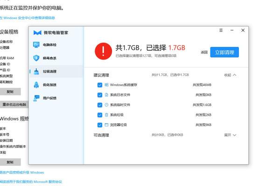
Task: Click the red exclamation warning icon
Action: 104,51
